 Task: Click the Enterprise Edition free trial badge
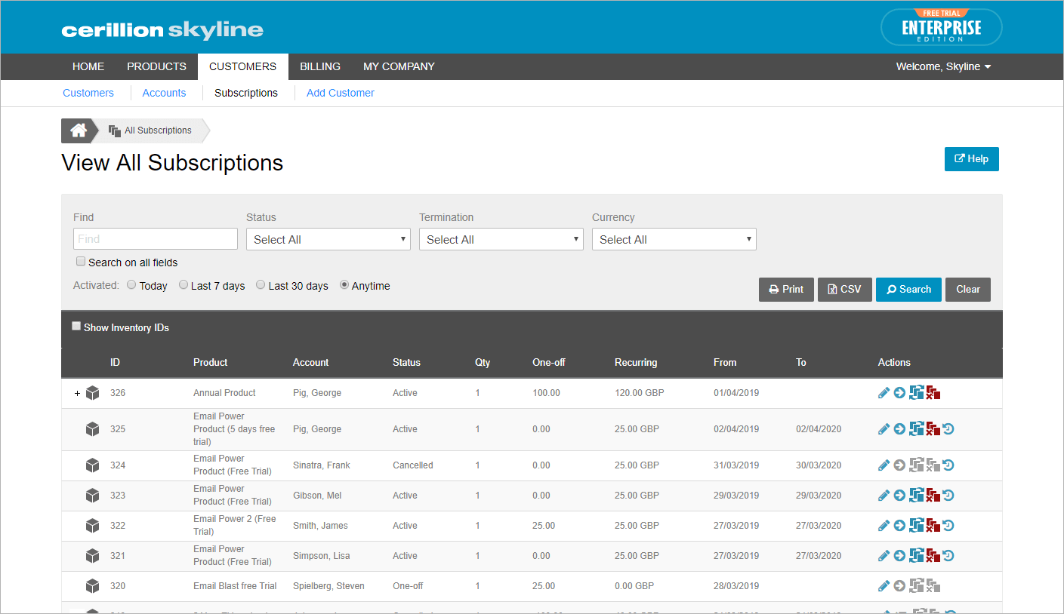pos(941,27)
